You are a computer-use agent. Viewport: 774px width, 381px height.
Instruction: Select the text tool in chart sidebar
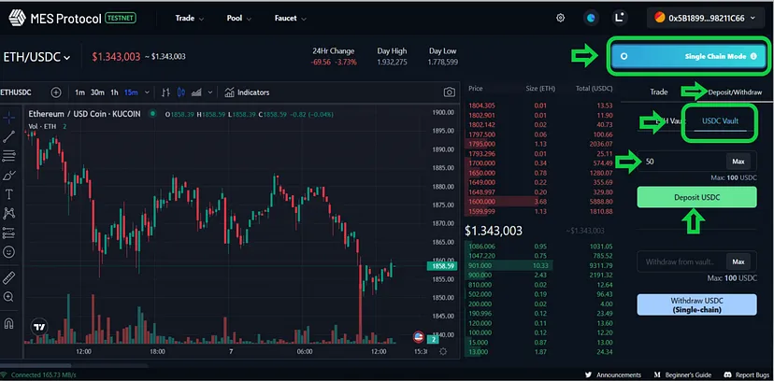(9, 194)
